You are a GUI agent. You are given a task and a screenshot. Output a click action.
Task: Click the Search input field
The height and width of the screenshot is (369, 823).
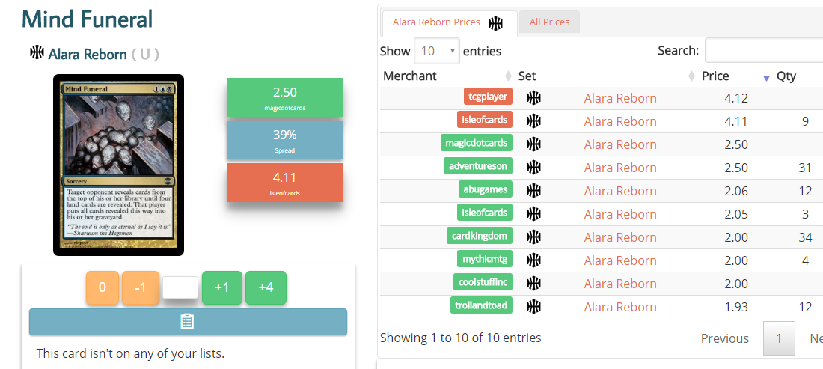click(x=763, y=51)
